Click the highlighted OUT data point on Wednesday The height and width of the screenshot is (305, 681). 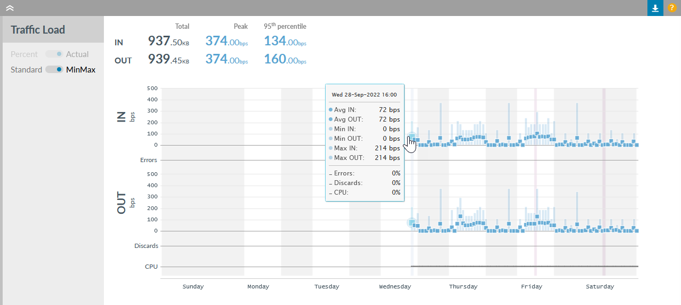tap(411, 222)
